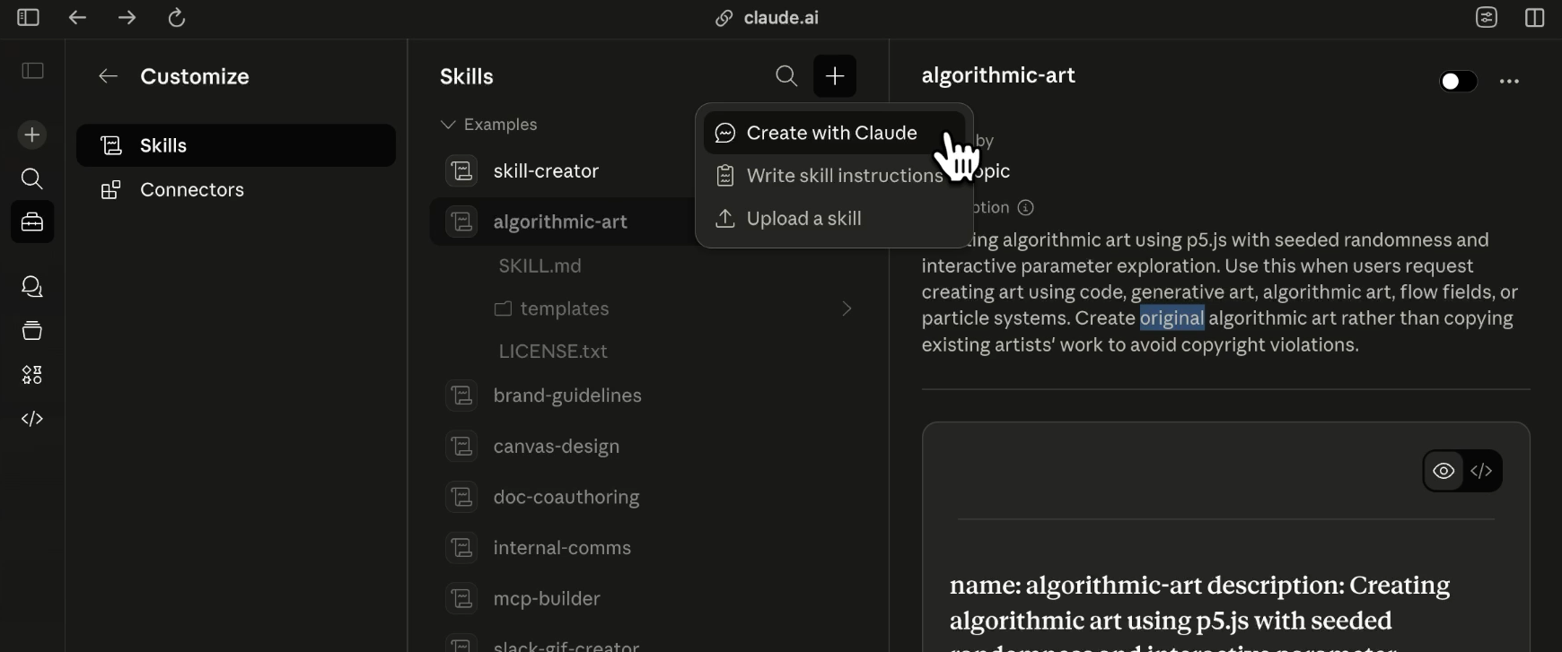Open the Skills section in Customize

(236, 145)
